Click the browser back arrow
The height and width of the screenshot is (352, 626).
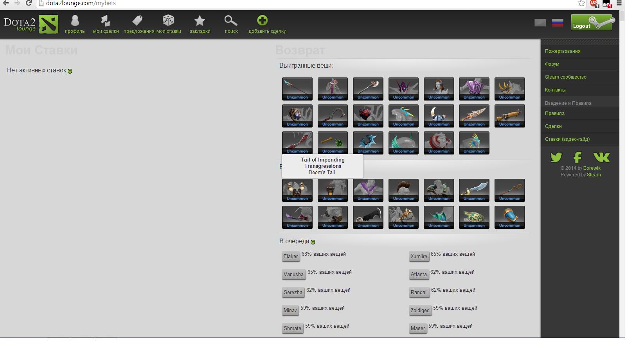(6, 3)
